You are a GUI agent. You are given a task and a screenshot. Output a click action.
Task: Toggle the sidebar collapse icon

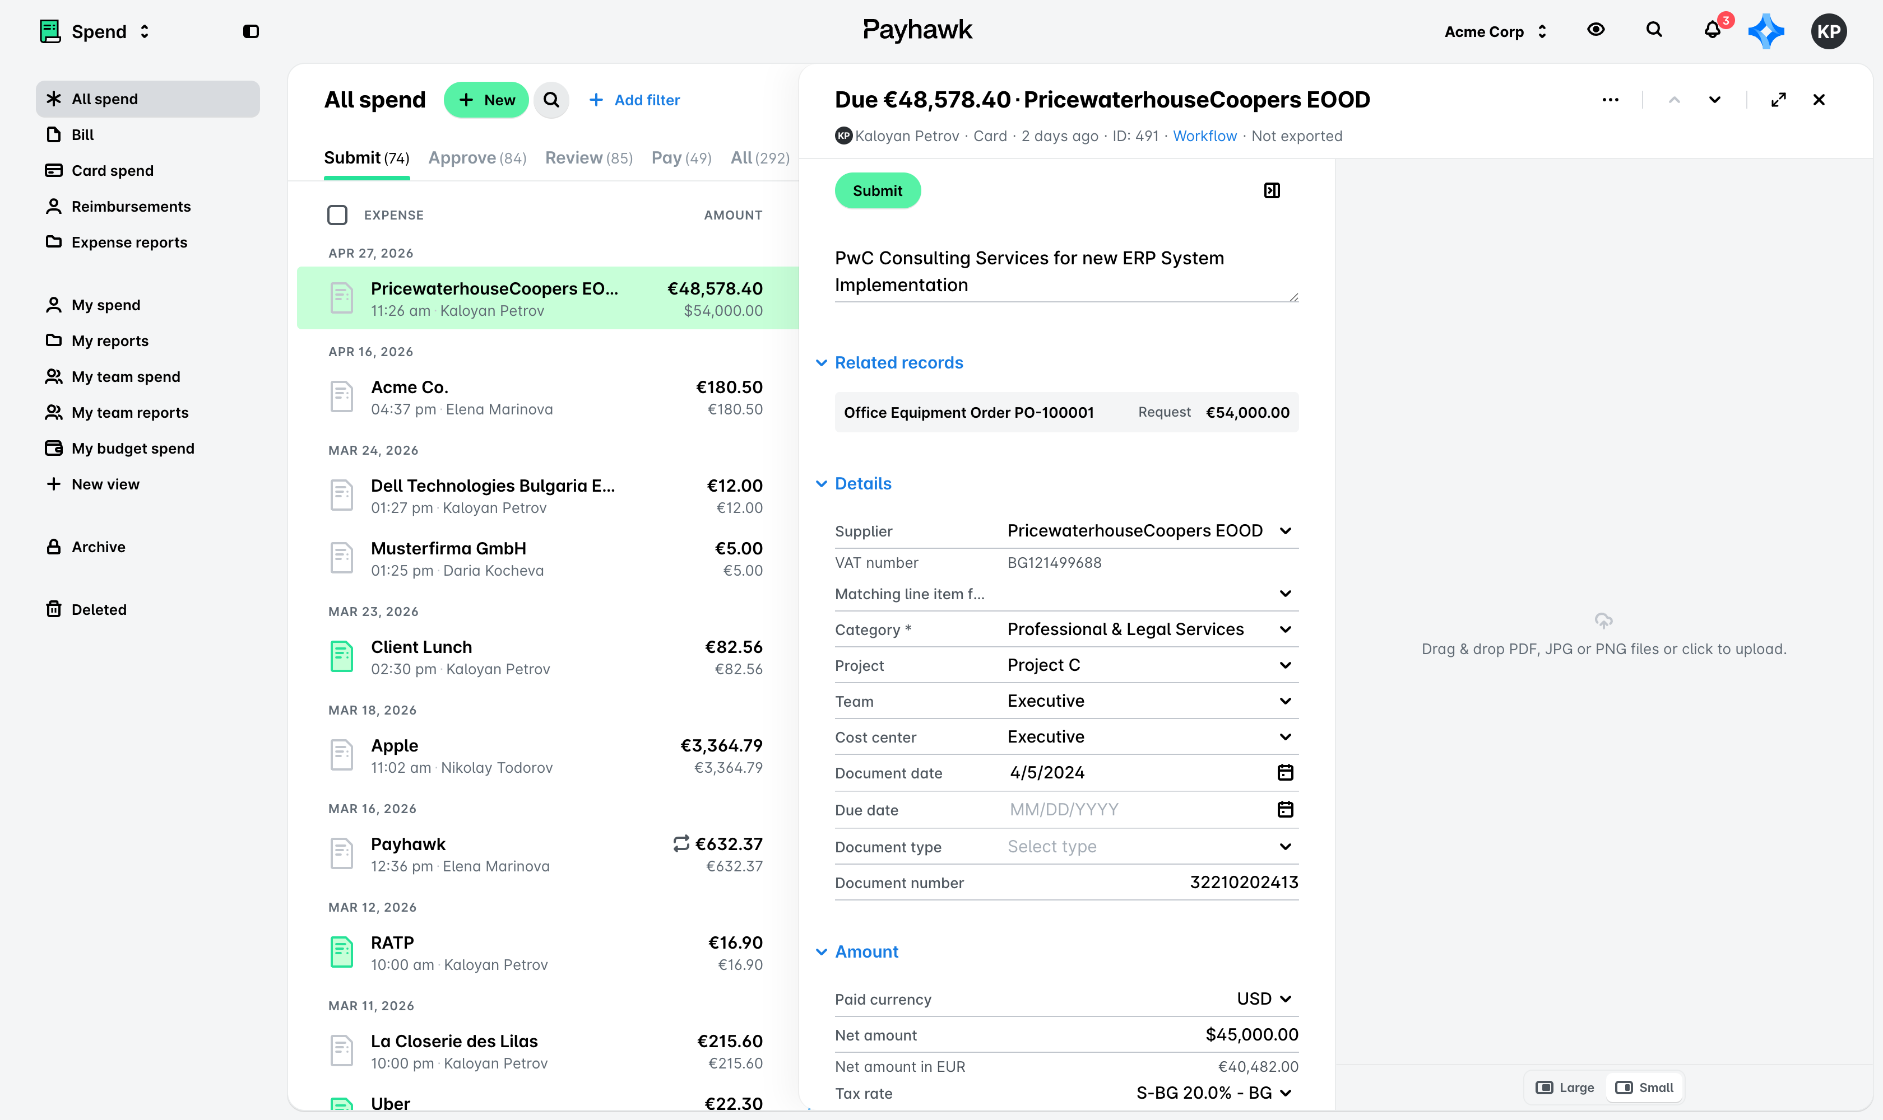251,31
